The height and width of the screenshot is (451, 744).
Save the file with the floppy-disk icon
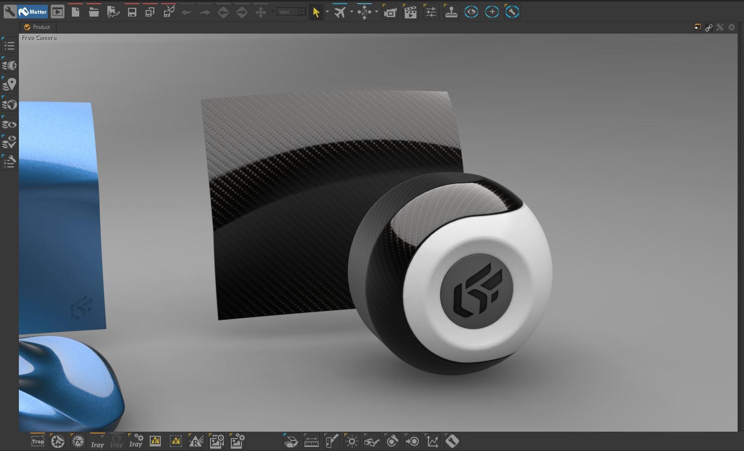pyautogui.click(x=132, y=12)
